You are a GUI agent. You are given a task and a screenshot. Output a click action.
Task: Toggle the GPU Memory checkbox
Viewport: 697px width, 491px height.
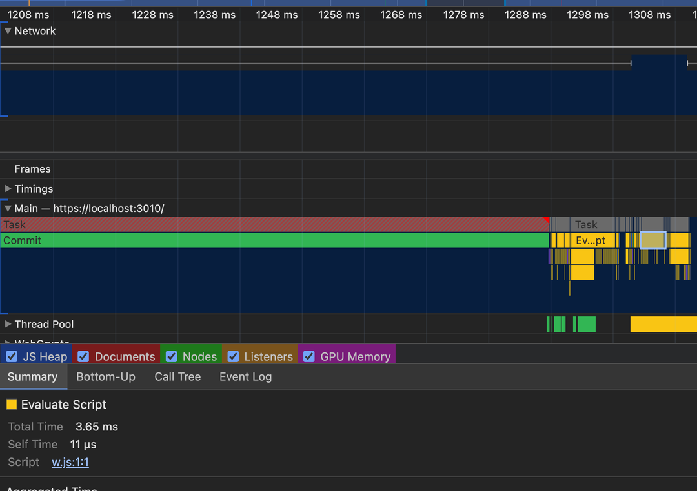tap(309, 356)
